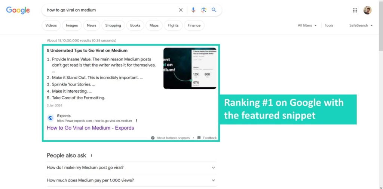
Task: Switch to Finance results
Action: coord(194,25)
